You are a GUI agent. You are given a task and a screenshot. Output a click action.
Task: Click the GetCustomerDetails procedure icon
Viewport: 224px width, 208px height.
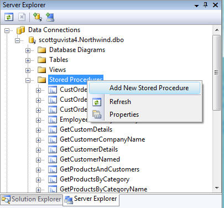coord(53,149)
